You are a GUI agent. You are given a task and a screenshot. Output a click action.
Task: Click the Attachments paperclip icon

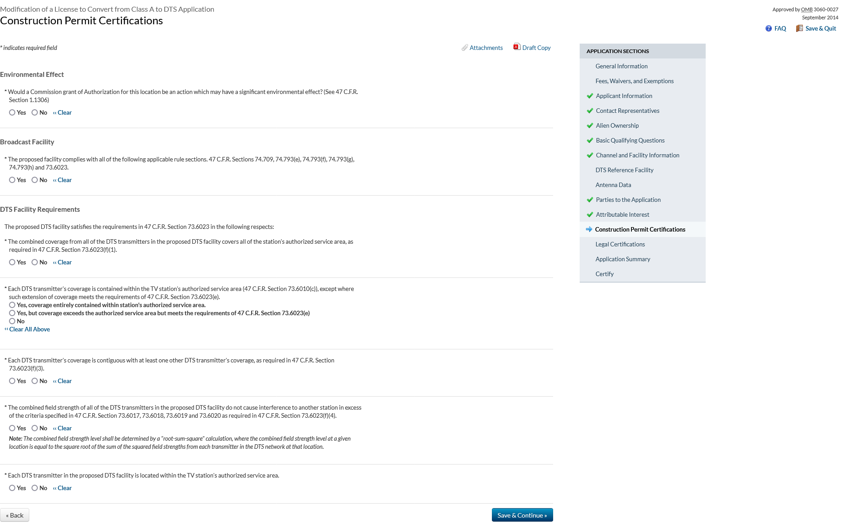[464, 48]
